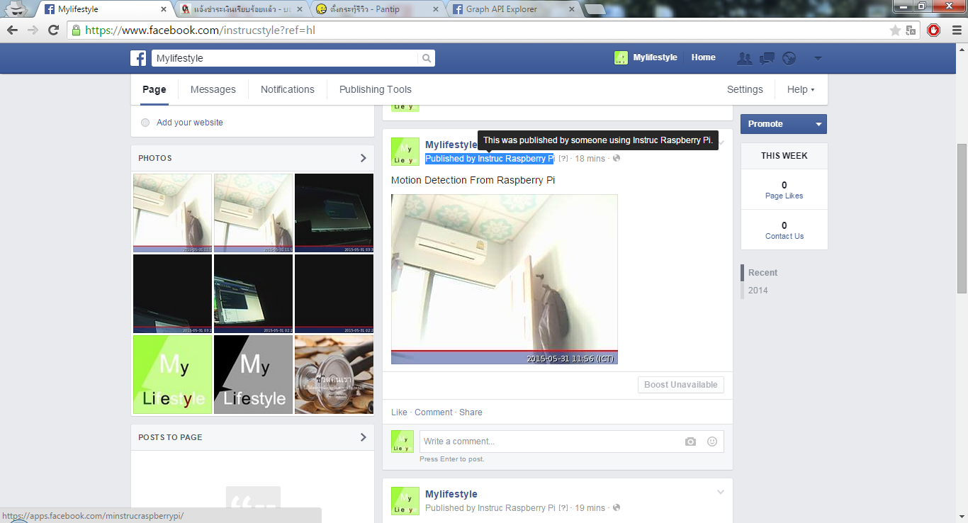
Task: Select the Page tab
Action: point(154,89)
